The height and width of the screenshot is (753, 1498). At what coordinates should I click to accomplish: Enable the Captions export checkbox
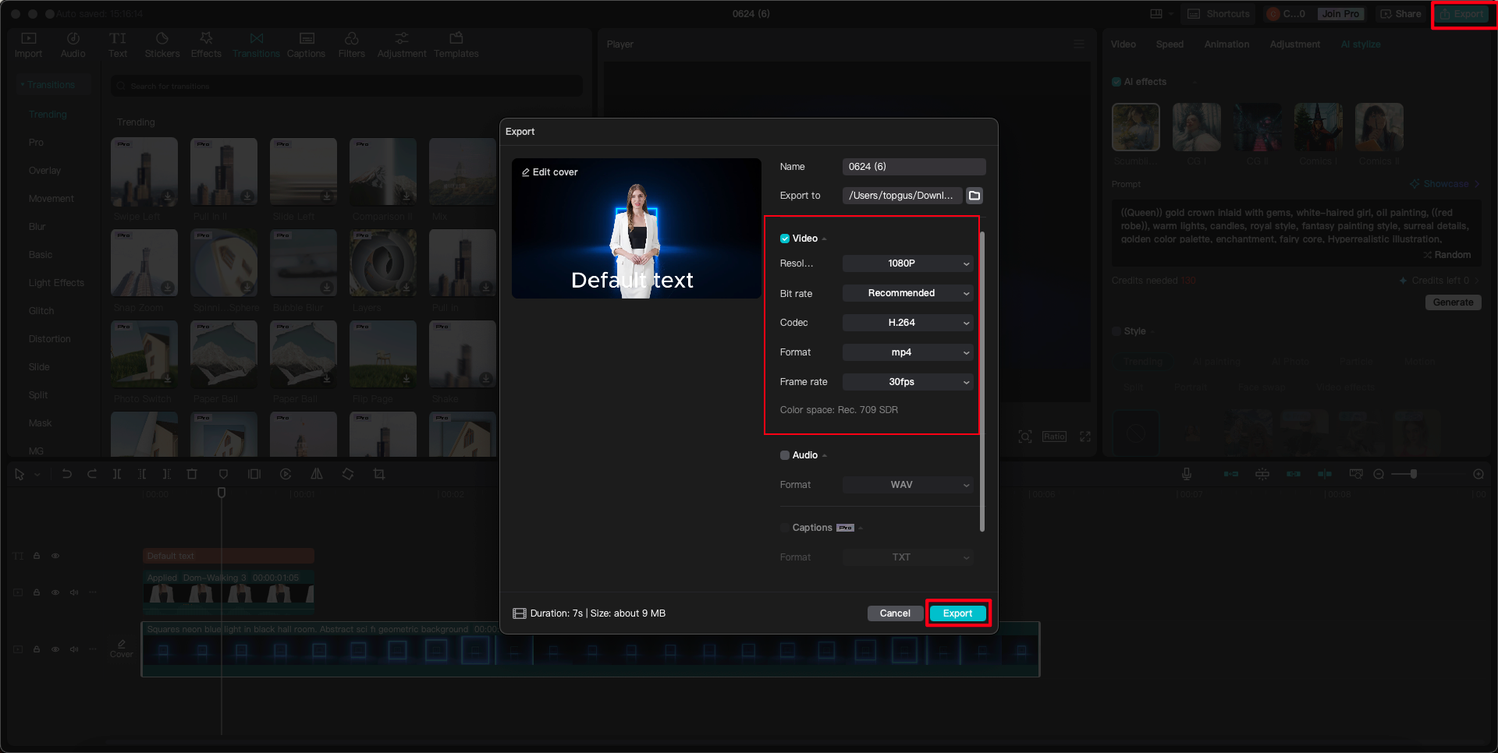tap(785, 528)
